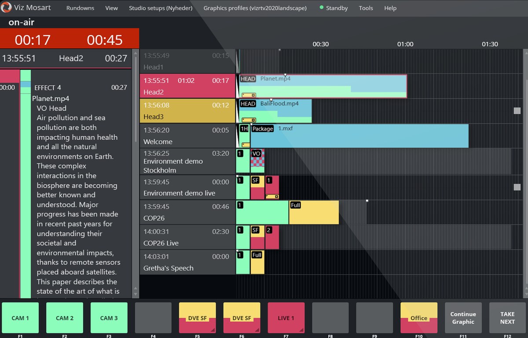Click graphics overlay icon in Welcome item
This screenshot has width=528, height=338.
(x=246, y=145)
